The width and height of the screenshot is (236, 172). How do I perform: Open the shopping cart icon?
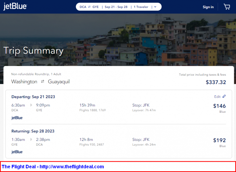[227, 7]
